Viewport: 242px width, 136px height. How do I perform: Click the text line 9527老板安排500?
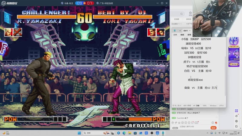click(197, 66)
